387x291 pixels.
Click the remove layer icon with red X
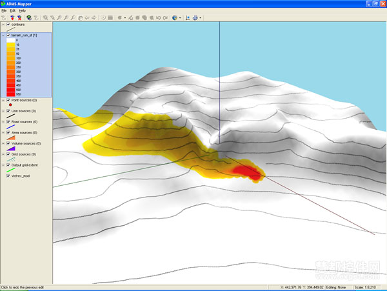tap(19, 18)
